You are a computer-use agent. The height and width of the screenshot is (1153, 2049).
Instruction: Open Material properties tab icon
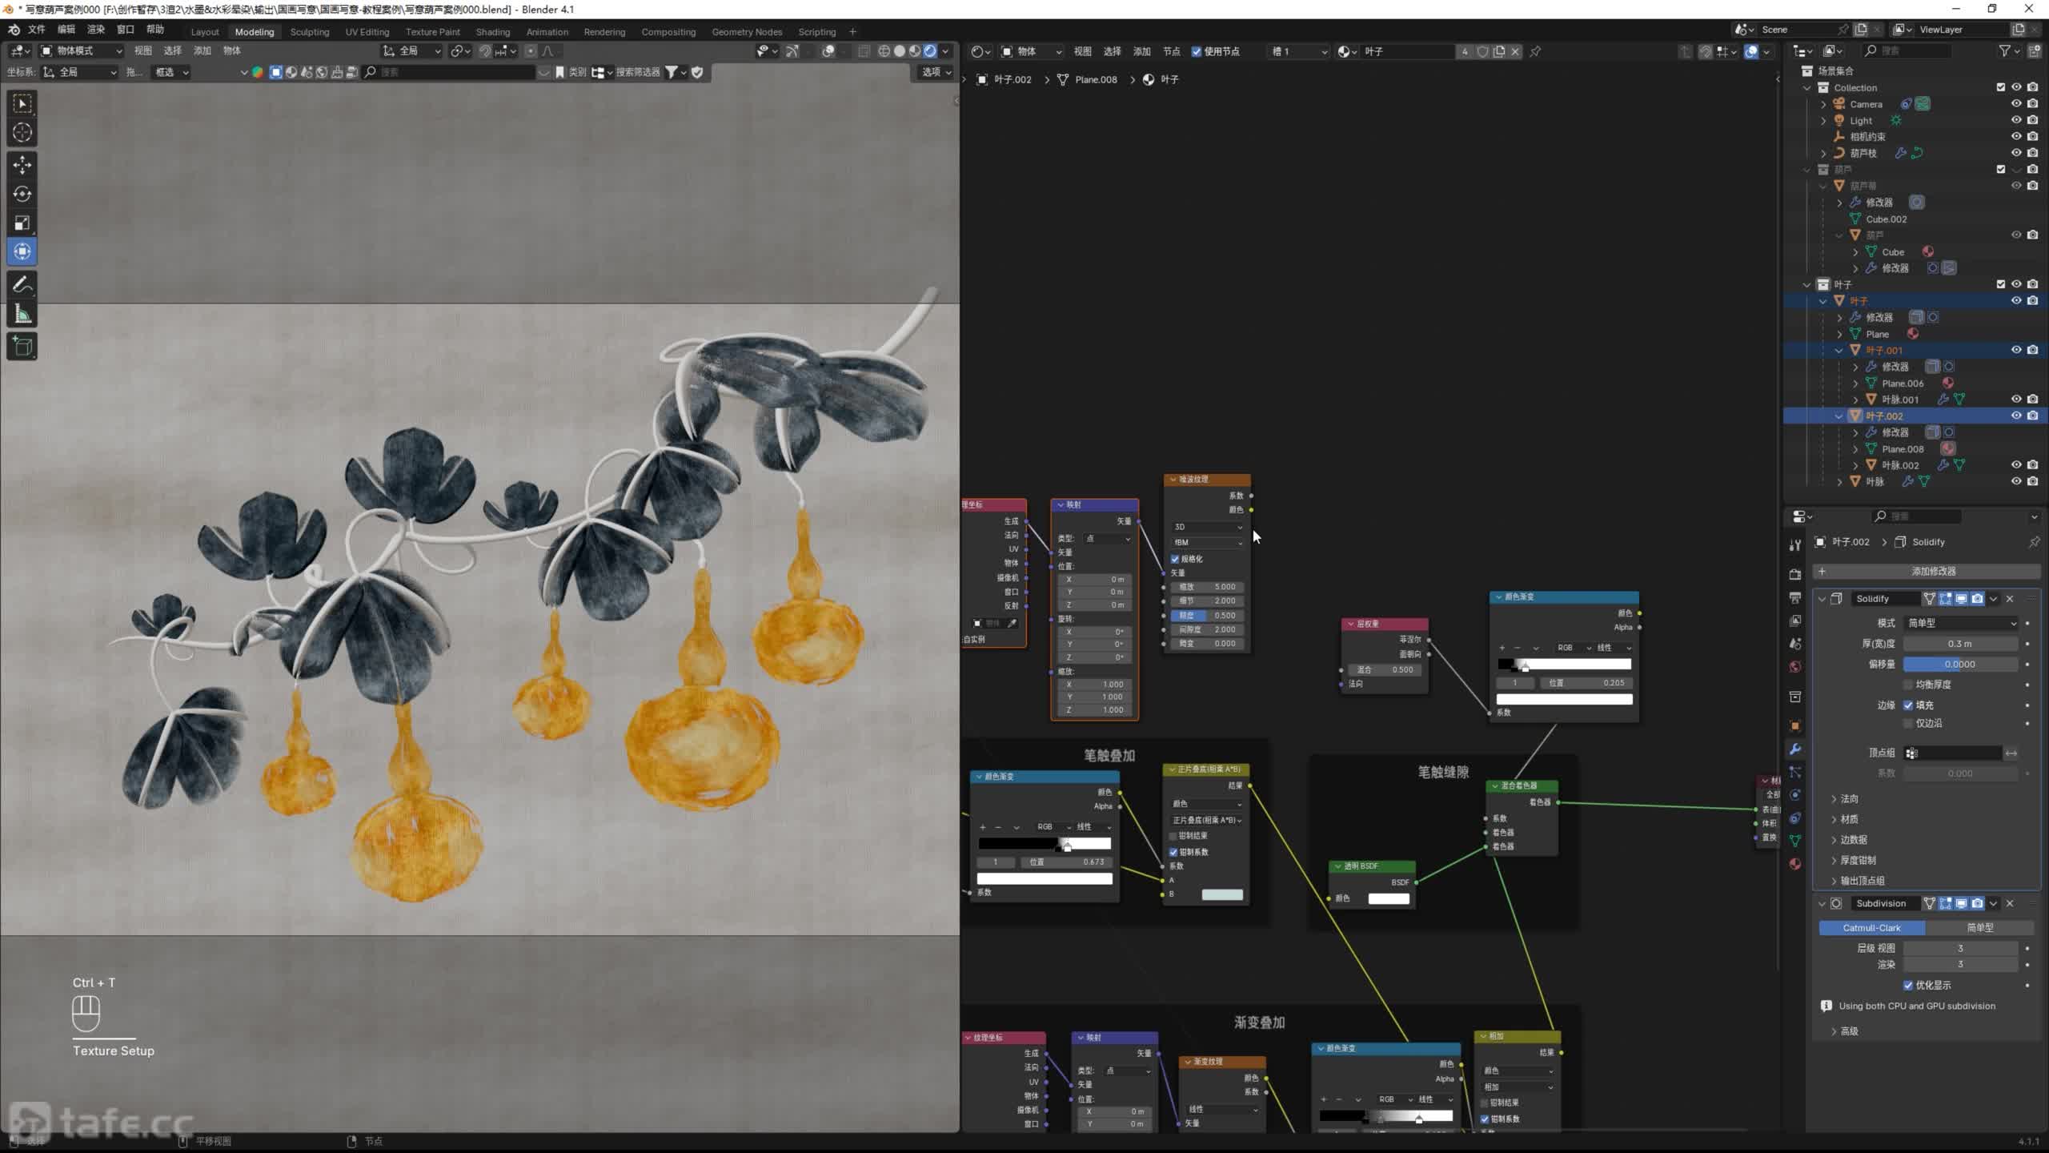tap(1795, 863)
